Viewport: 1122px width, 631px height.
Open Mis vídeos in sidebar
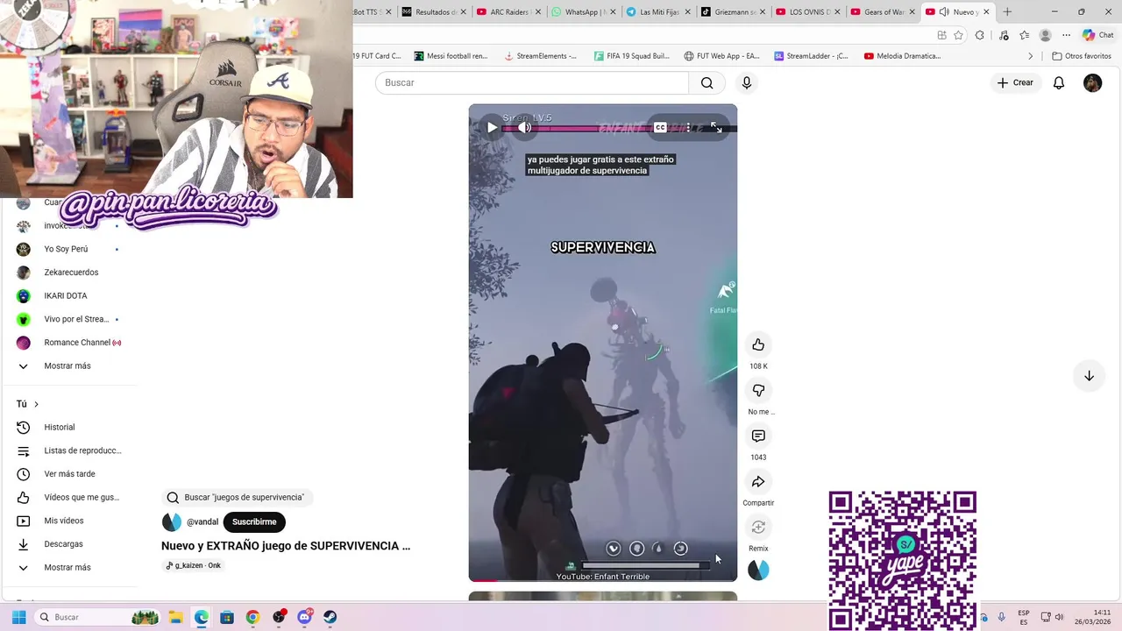(70, 521)
